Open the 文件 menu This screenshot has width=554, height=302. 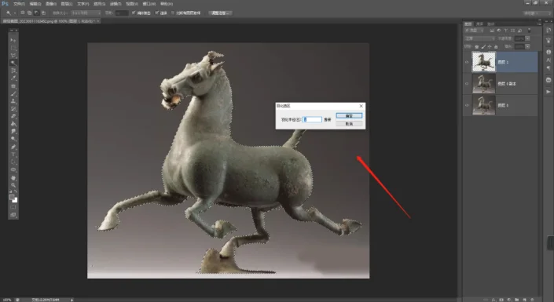(x=19, y=4)
